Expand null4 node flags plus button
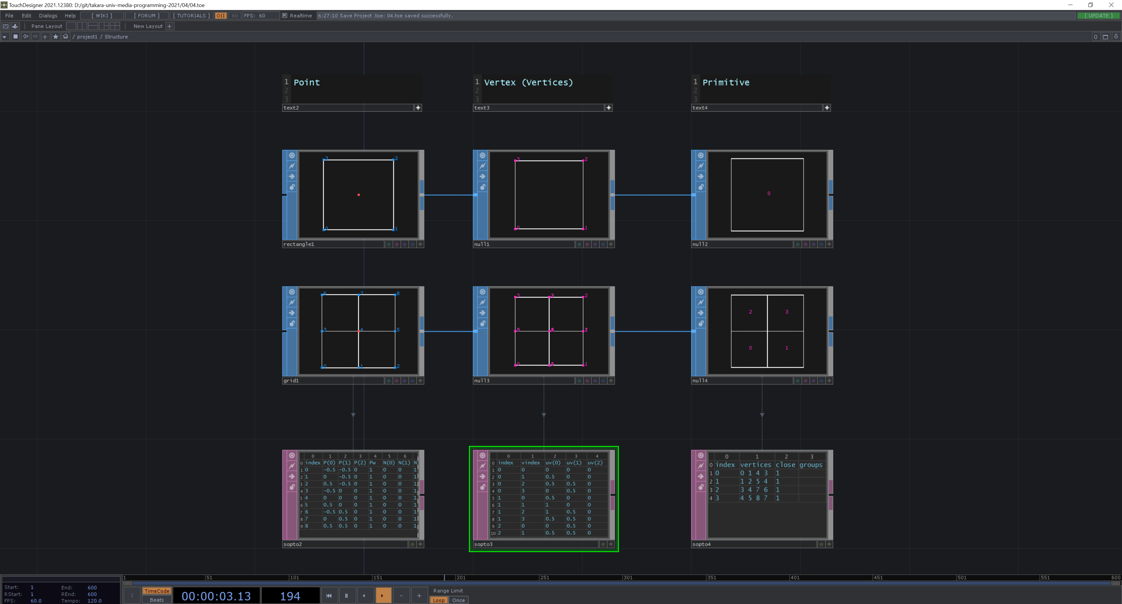1122x604 pixels. pos(829,380)
